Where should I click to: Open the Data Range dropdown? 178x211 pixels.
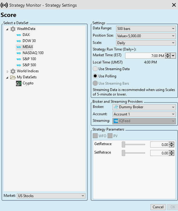pyautogui.click(x=146, y=29)
